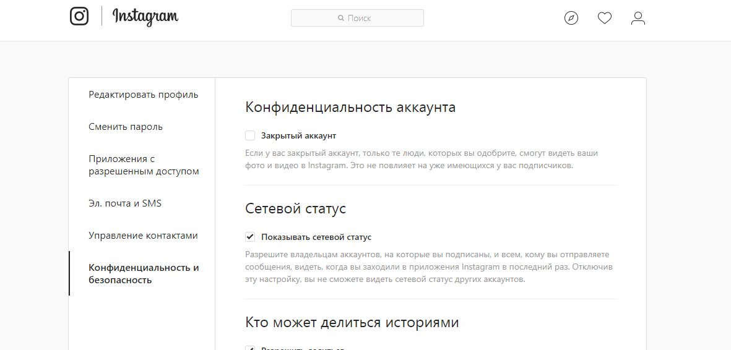
Task: Click the Закрытый аккаунт label text
Action: (298, 135)
